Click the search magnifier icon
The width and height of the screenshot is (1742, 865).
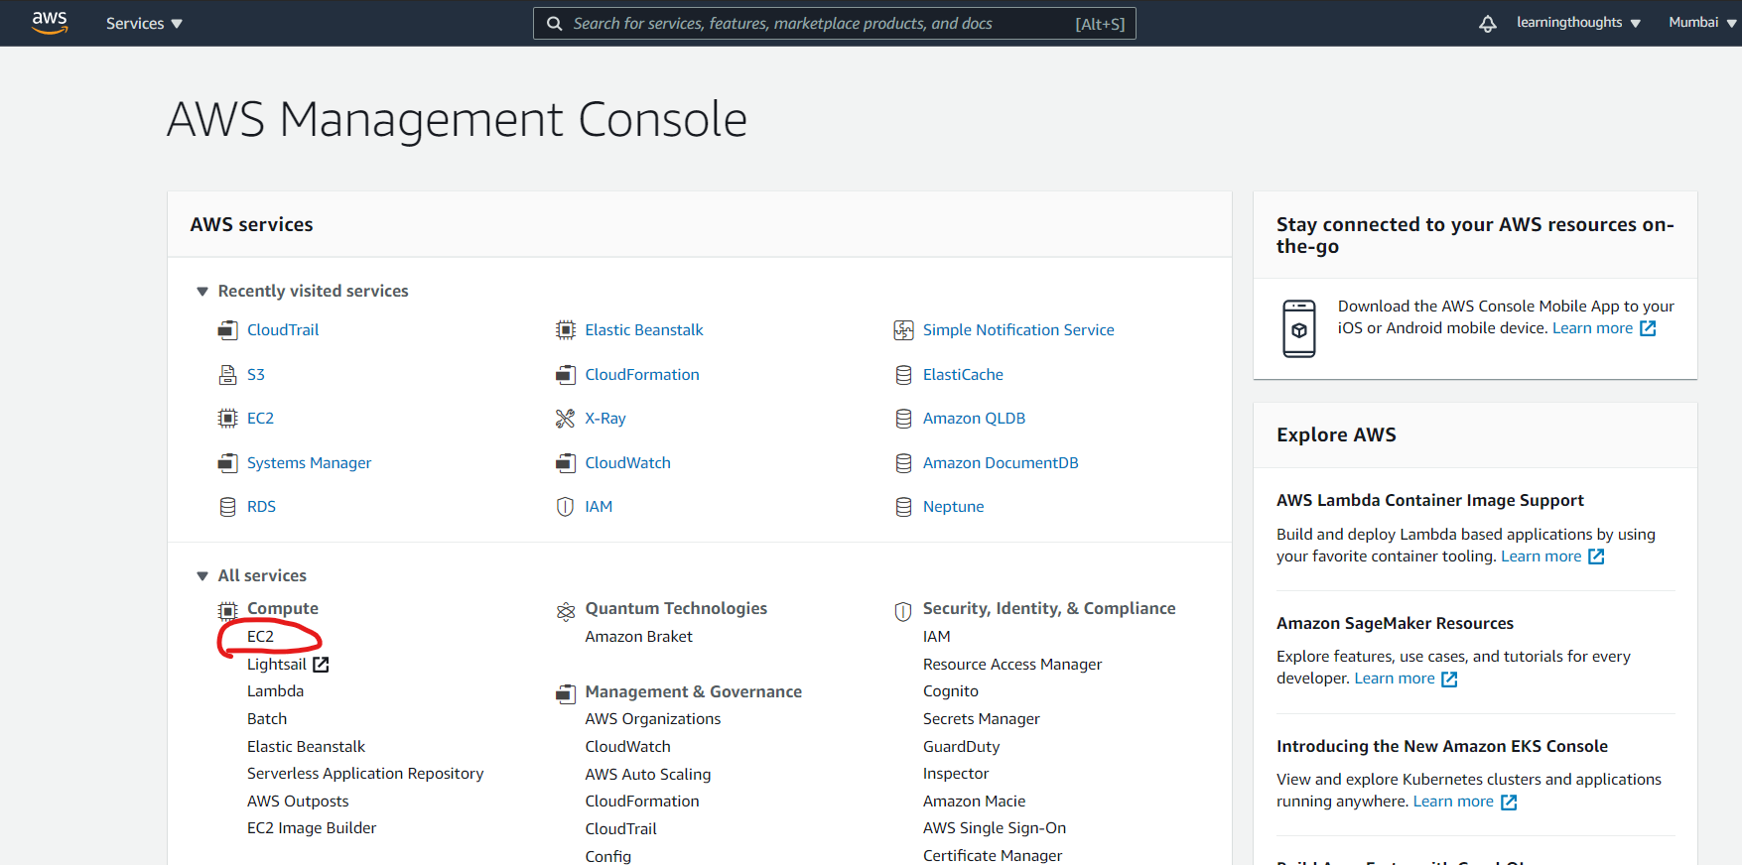pyautogui.click(x=555, y=24)
